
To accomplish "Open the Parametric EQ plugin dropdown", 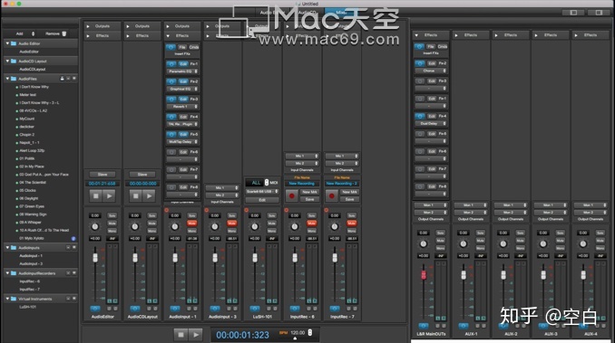I will click(x=182, y=71).
